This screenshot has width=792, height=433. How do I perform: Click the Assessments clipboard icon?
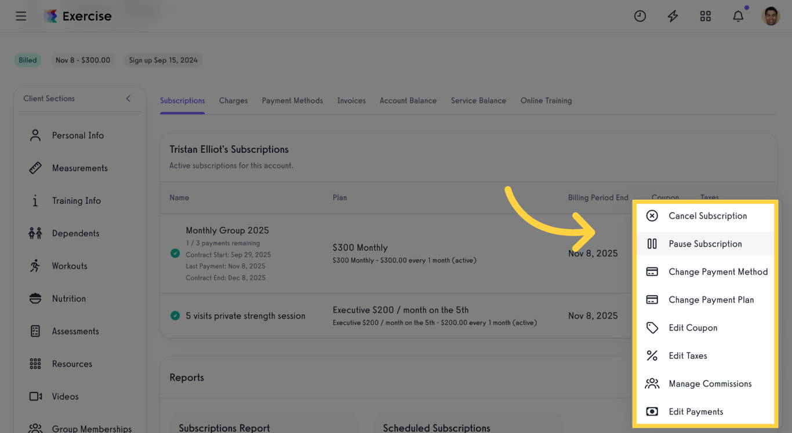(x=35, y=331)
